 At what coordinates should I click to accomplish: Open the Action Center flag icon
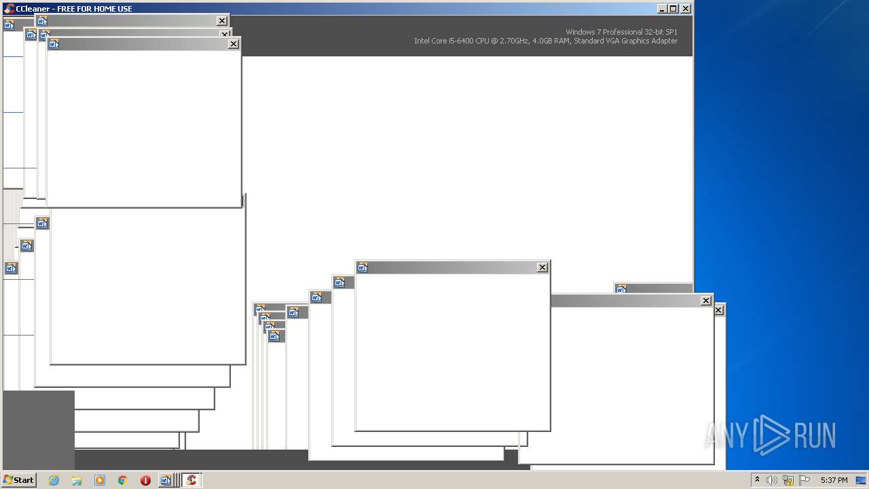click(805, 480)
